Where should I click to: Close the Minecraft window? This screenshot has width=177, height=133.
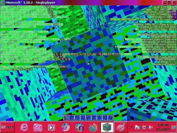(174, 2)
